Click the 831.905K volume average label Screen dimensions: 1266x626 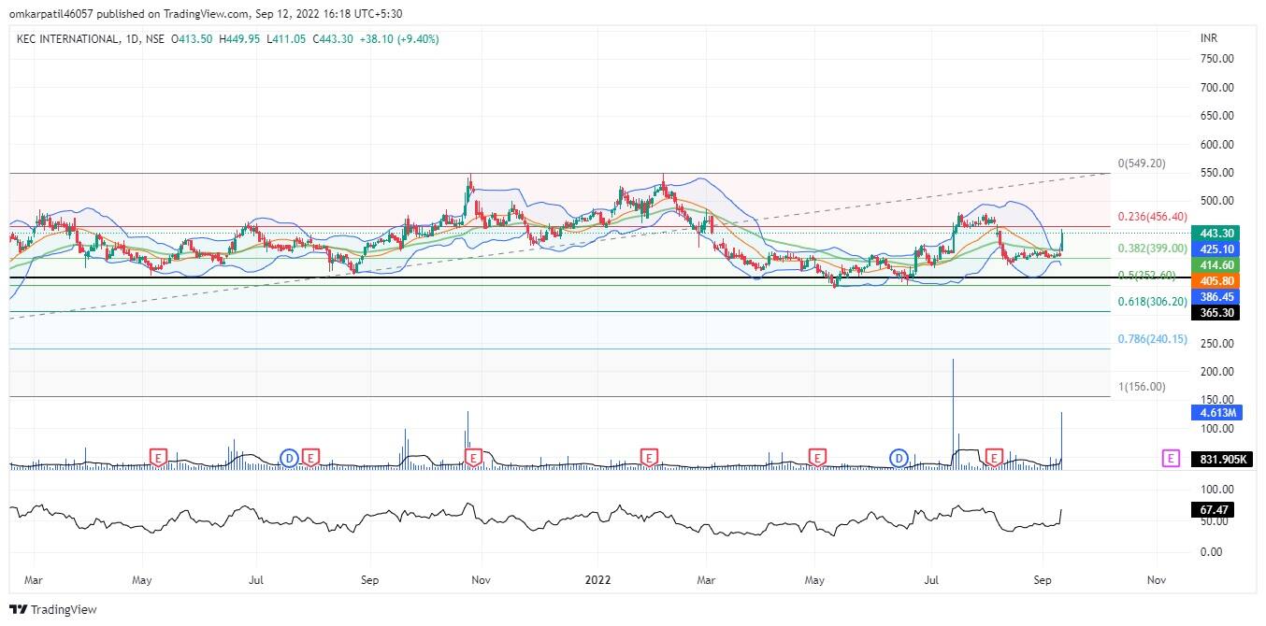[1219, 460]
